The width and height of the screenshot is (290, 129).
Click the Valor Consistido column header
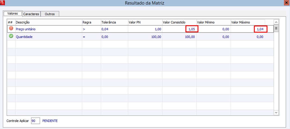click(x=179, y=22)
